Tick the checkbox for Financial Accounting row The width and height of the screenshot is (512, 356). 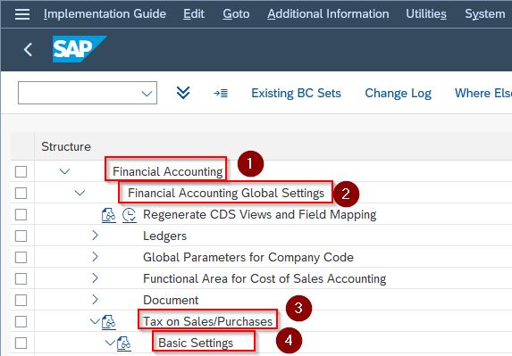(21, 172)
